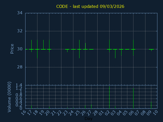Screen dimensions: 163x122
Task: Click the chart title "CODE - last updated 09/03/2026"
Action: click(90, 6)
